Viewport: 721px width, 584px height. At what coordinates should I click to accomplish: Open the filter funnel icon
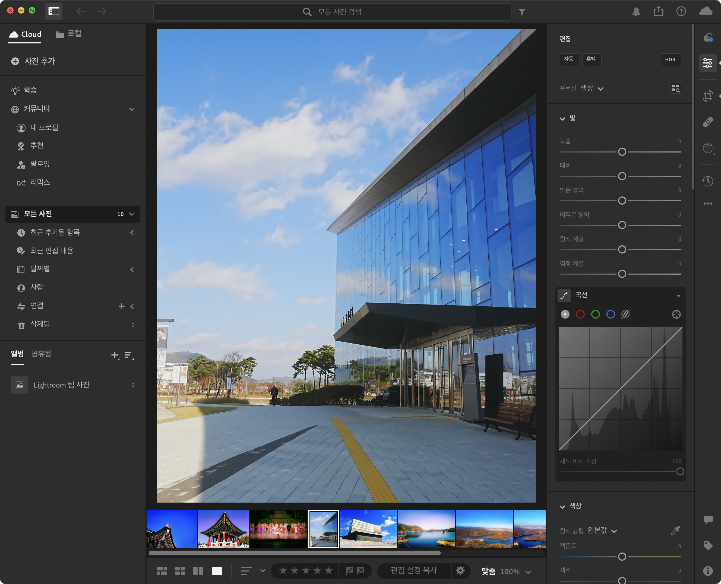coord(522,12)
